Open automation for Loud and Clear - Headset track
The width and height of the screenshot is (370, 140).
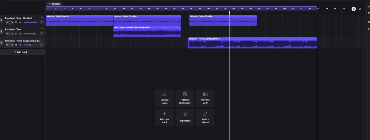[20, 22]
